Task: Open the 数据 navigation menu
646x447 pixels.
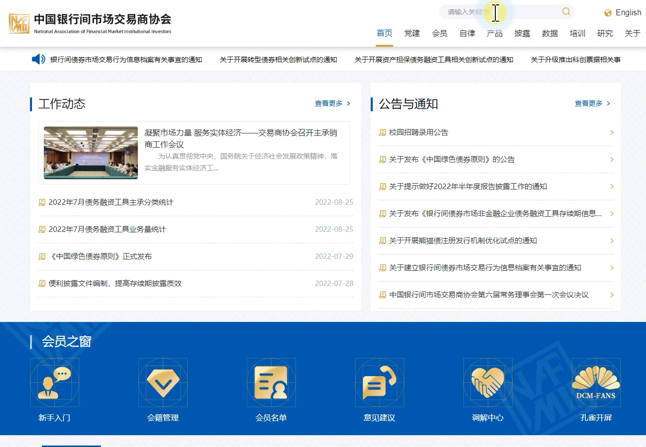Action: [550, 33]
